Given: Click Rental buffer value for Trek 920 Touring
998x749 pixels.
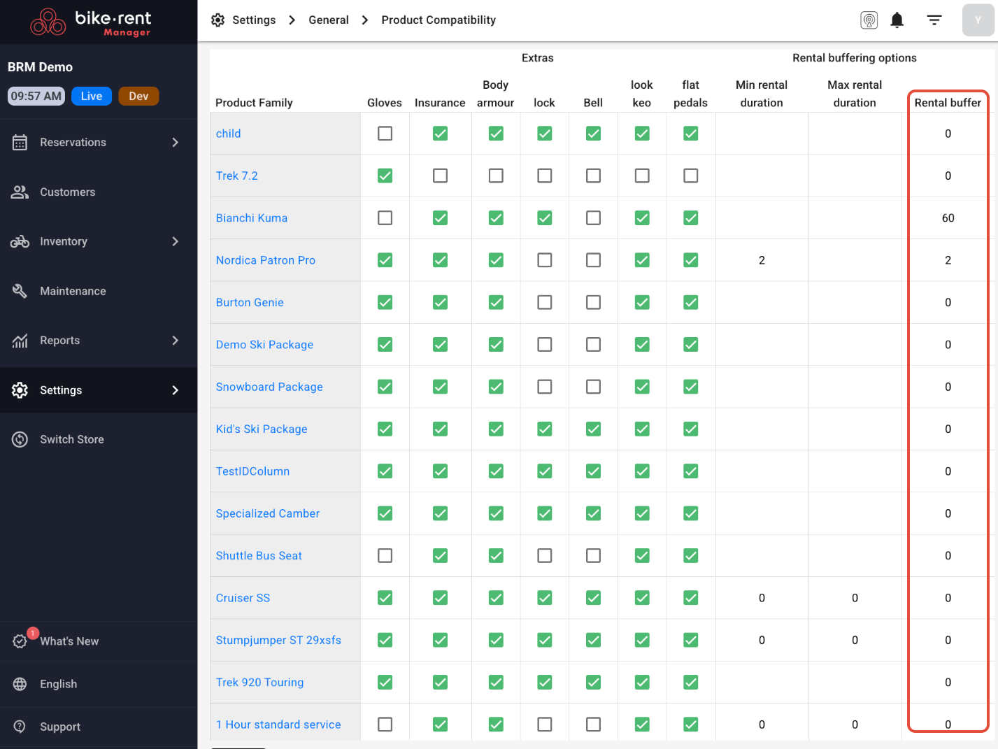Looking at the screenshot, I should 948,683.
